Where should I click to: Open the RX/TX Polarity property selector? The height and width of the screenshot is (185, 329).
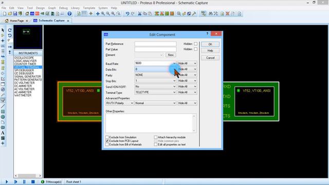coord(120,103)
